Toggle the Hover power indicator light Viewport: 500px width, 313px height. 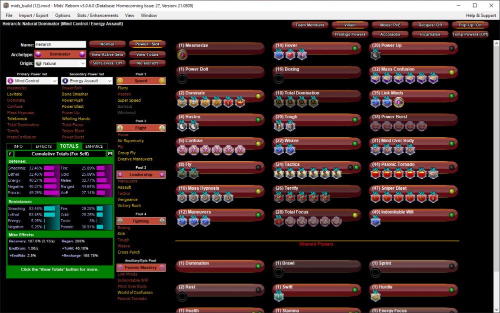pos(355,48)
